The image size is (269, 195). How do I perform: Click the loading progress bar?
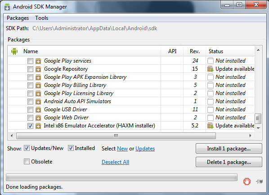(x=121, y=177)
